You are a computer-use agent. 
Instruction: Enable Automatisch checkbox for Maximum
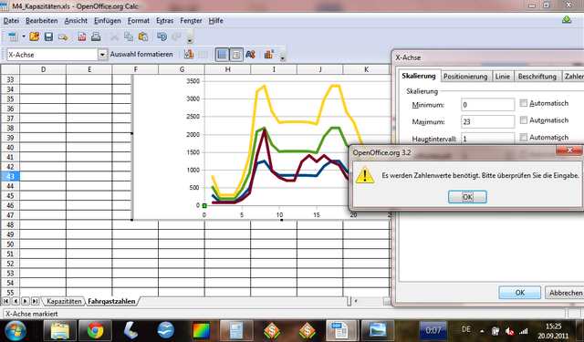(523, 120)
